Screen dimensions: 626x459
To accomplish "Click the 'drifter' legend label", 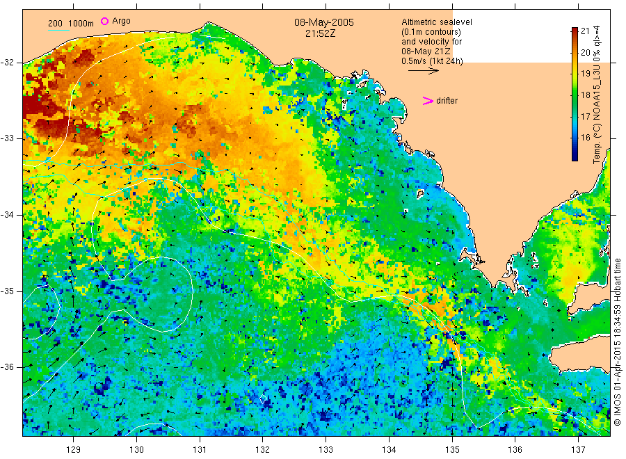I will 447,101.
